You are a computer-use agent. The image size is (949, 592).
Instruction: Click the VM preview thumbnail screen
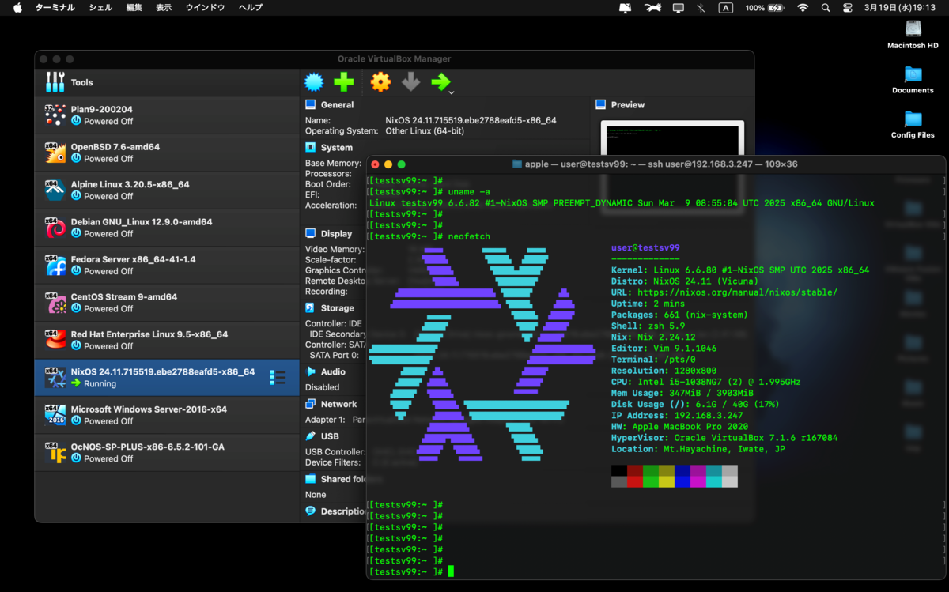coord(672,138)
